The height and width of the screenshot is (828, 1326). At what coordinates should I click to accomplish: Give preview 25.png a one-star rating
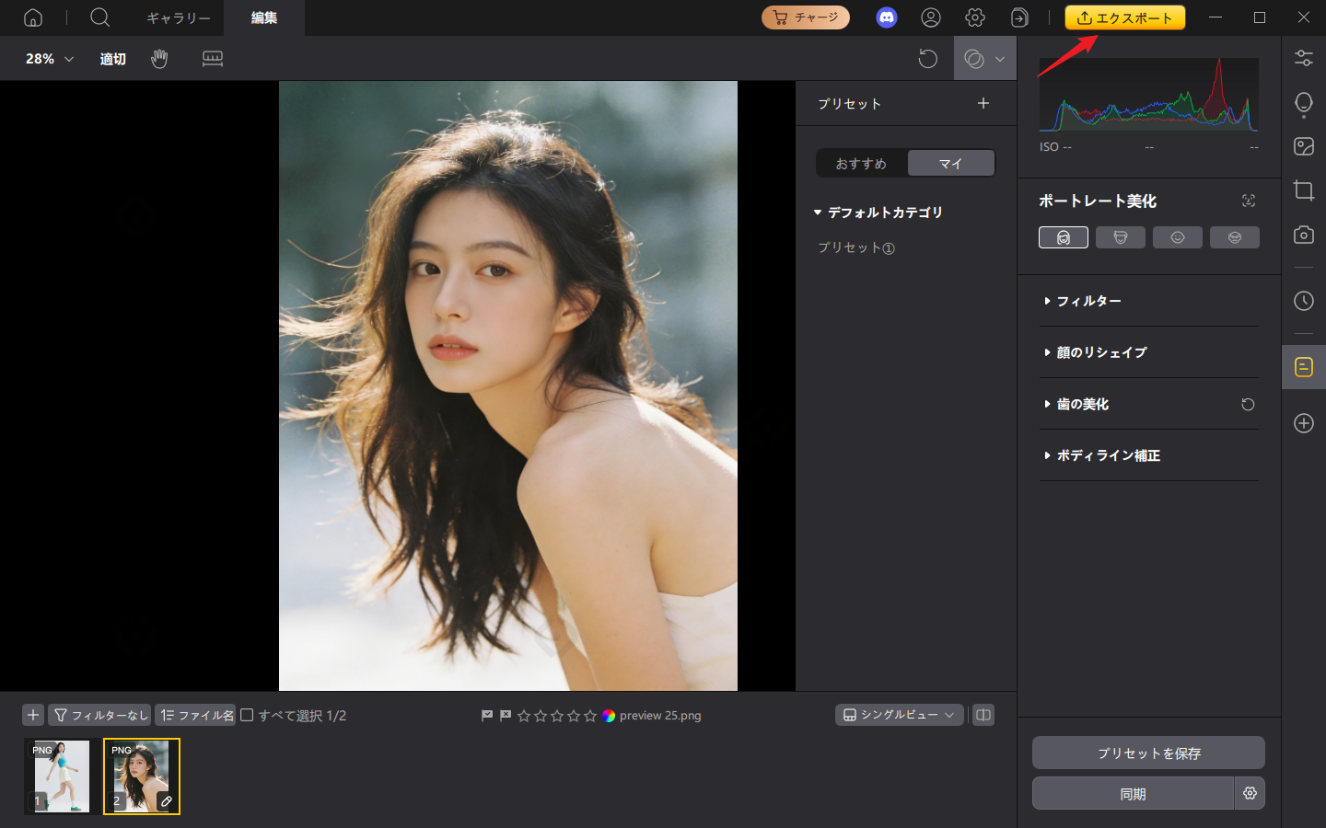click(x=525, y=715)
